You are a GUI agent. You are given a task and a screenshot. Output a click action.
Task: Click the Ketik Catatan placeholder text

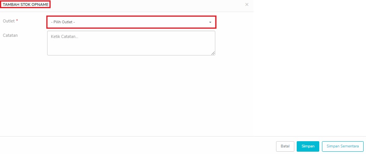(64, 36)
